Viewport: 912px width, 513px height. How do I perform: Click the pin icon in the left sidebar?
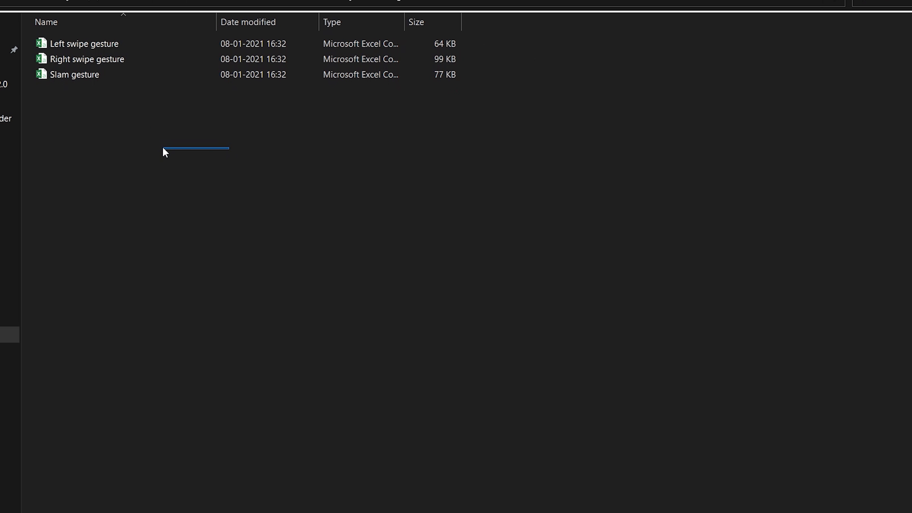(14, 50)
